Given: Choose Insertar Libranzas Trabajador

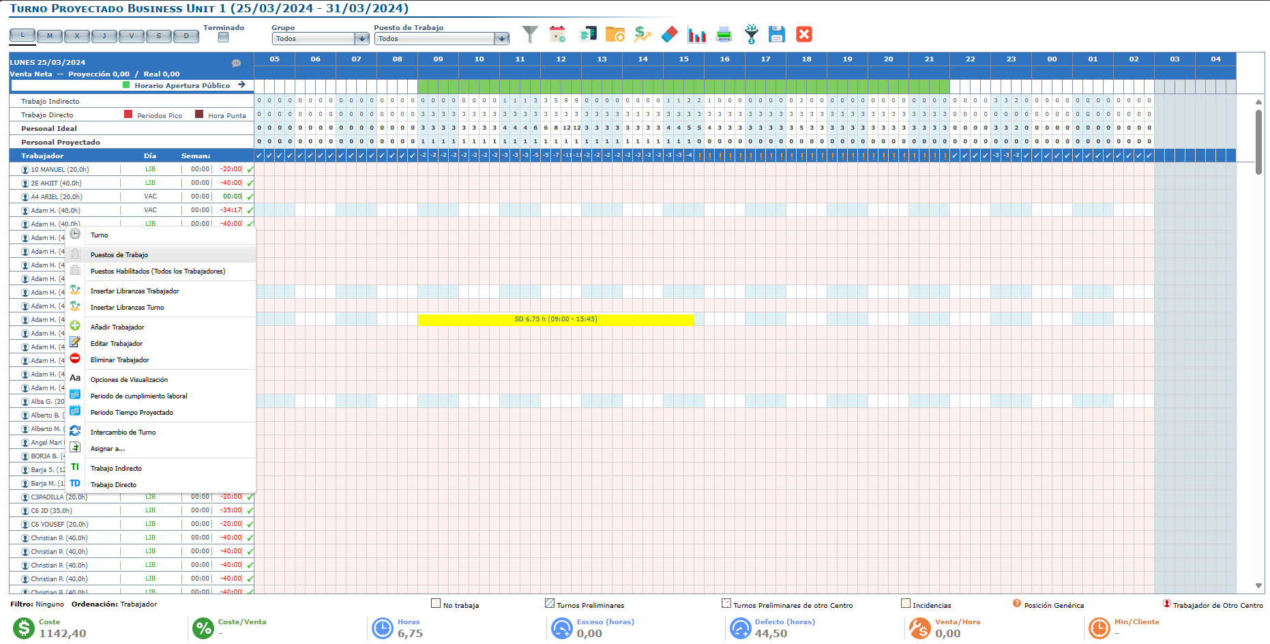Looking at the screenshot, I should [x=161, y=291].
